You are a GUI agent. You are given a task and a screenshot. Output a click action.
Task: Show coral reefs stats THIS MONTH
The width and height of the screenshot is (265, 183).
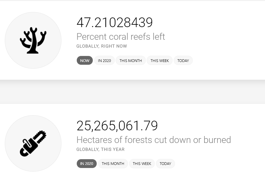point(131,60)
